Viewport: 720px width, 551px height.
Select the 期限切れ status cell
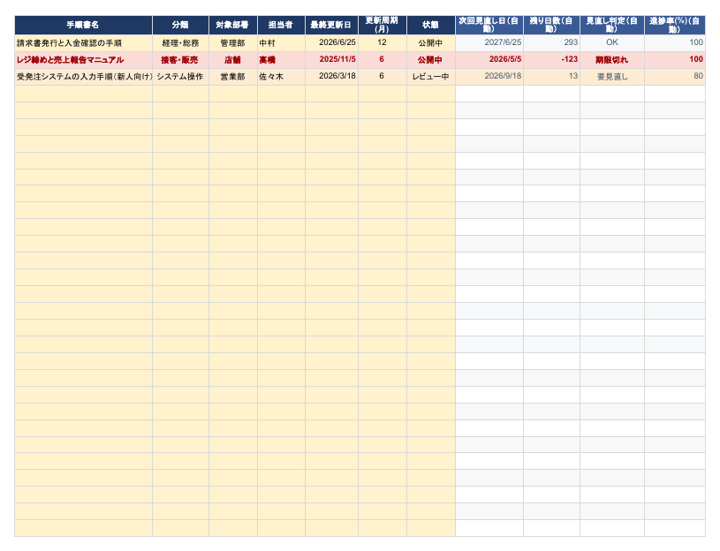coord(612,60)
